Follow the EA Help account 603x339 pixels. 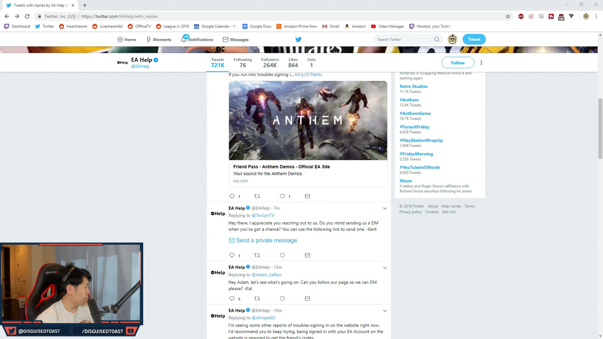(458, 63)
